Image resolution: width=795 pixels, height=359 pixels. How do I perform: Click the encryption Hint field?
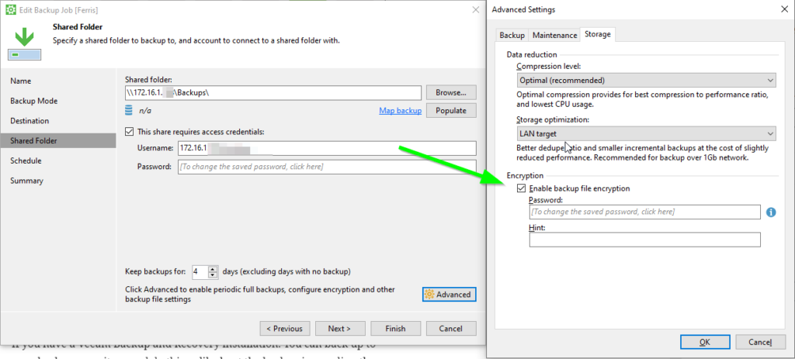pos(645,240)
